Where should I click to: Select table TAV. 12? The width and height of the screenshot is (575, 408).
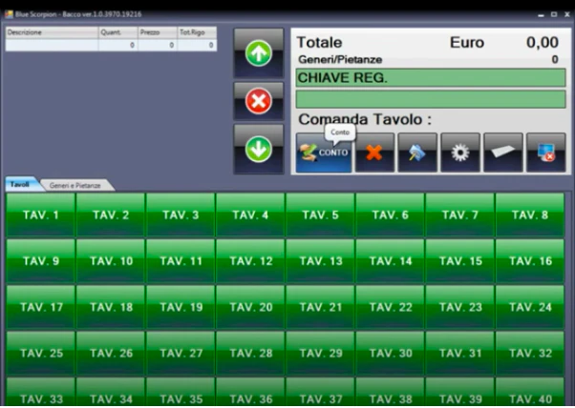(250, 261)
